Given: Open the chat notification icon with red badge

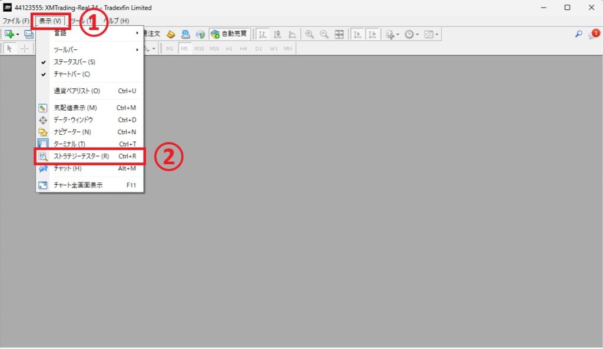Looking at the screenshot, I should (x=594, y=34).
